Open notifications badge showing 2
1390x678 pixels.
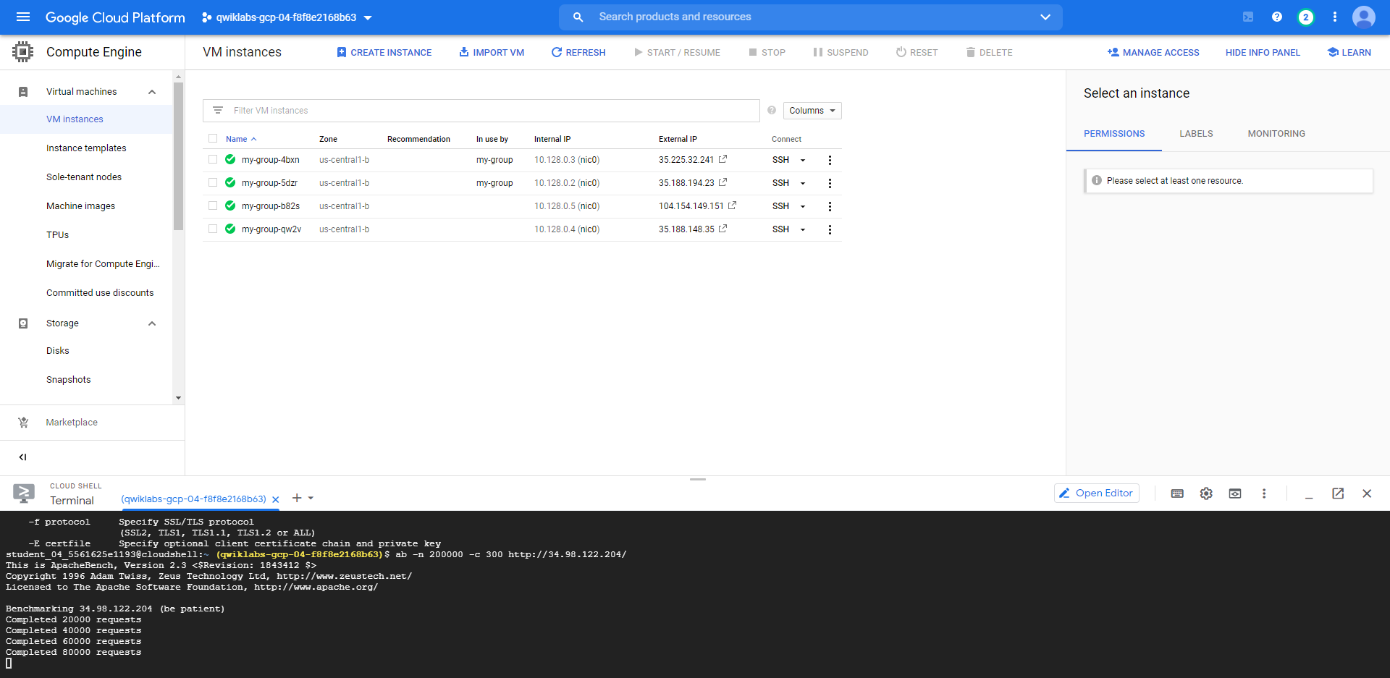coord(1306,17)
